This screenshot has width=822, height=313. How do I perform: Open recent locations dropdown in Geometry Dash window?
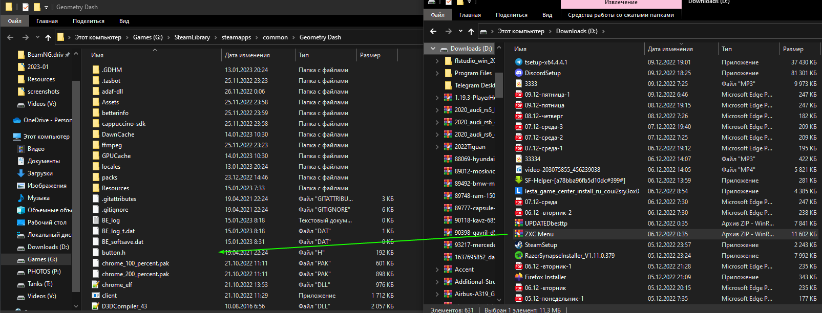coord(37,37)
